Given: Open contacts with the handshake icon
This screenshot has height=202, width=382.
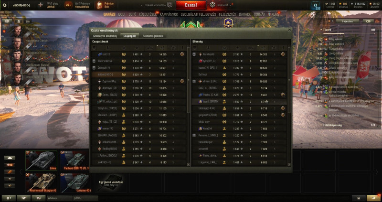Looking at the screenshot, I should (23, 198).
